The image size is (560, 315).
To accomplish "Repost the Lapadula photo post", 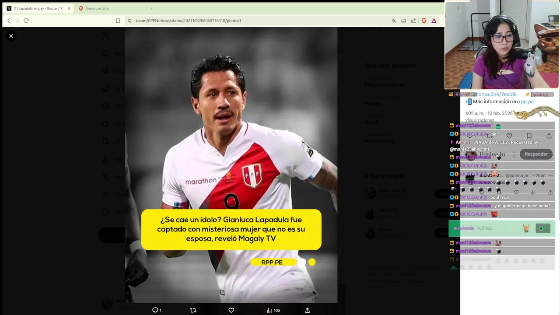I will tap(193, 310).
